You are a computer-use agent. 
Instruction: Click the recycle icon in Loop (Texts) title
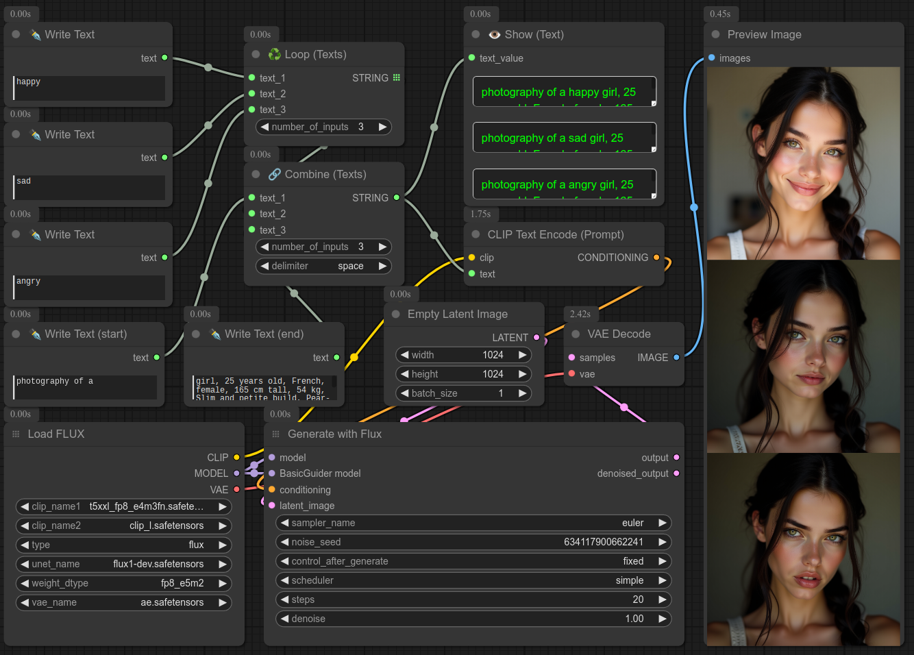click(x=274, y=55)
